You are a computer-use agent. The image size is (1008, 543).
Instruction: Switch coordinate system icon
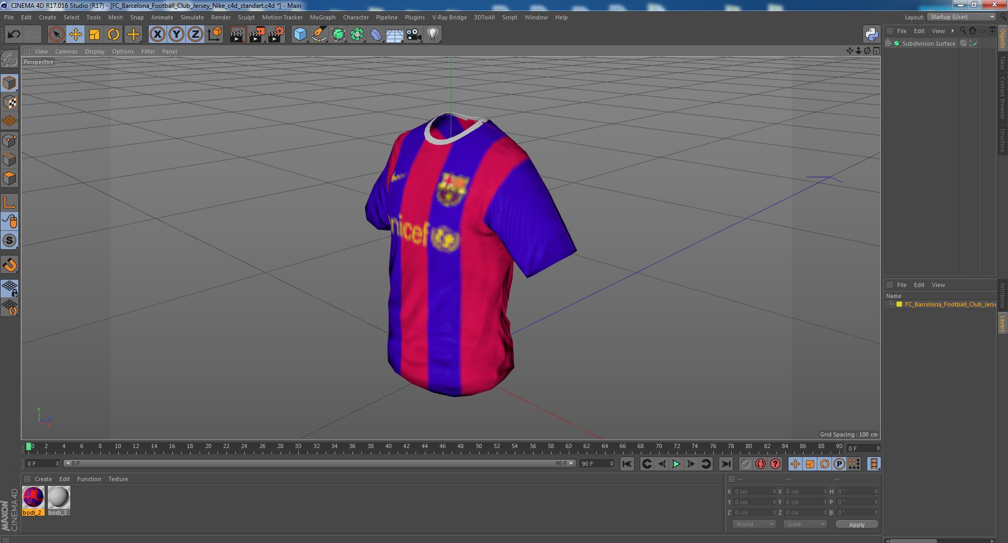(215, 35)
